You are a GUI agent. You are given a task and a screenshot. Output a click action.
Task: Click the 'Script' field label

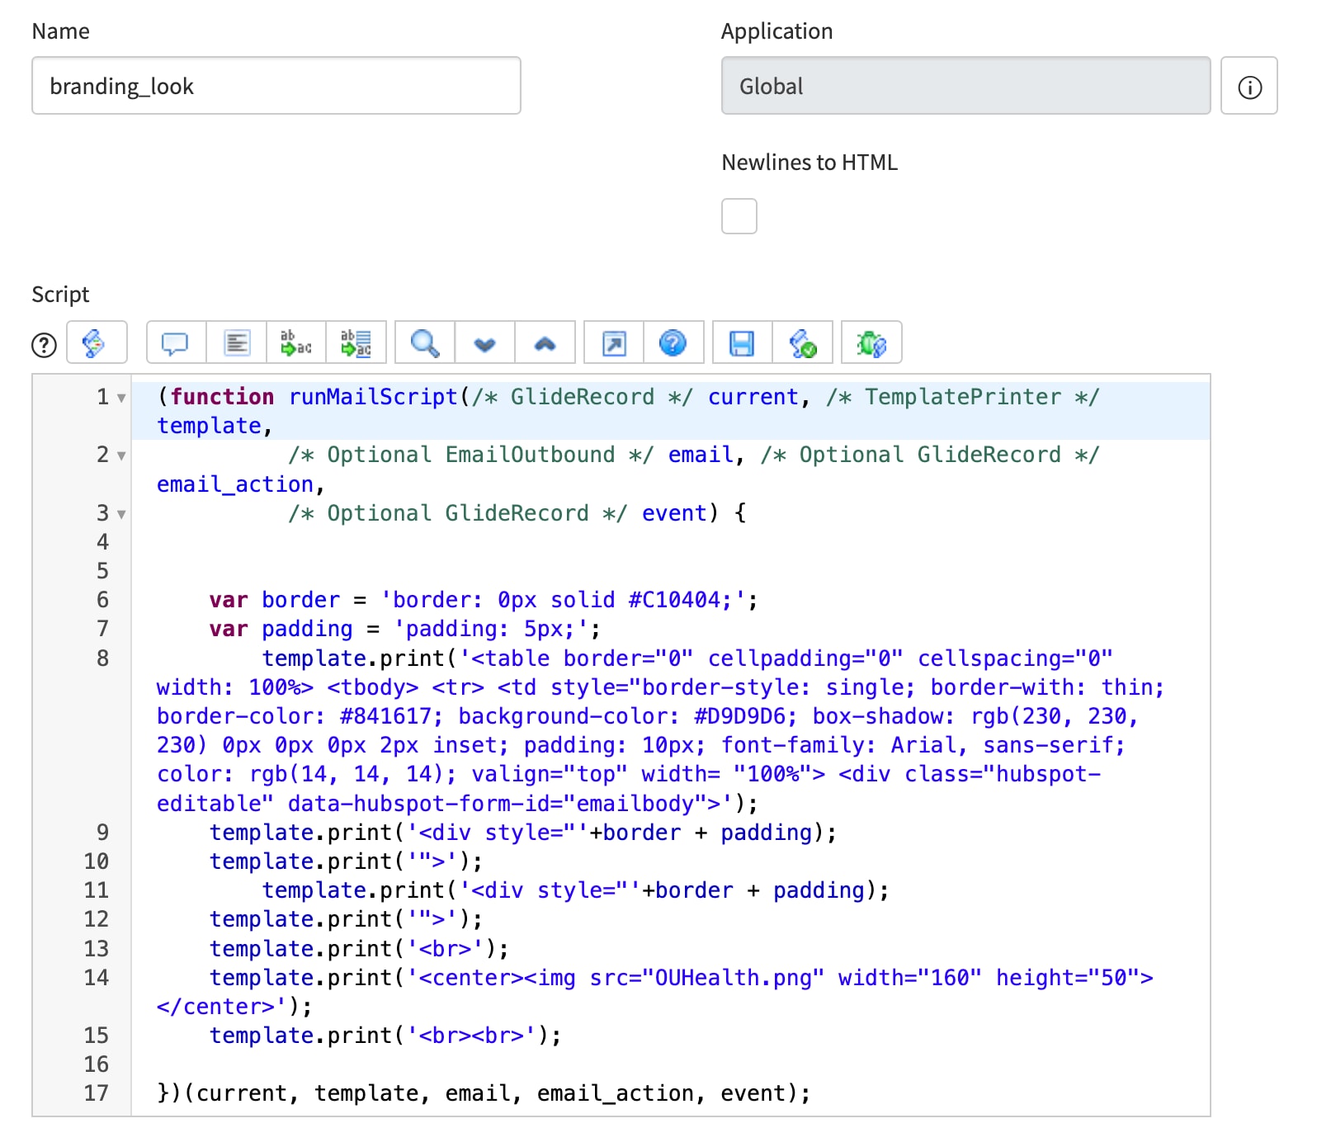click(x=60, y=295)
